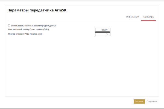Enable the packet data transfer mode checkbox

pos(9,25)
